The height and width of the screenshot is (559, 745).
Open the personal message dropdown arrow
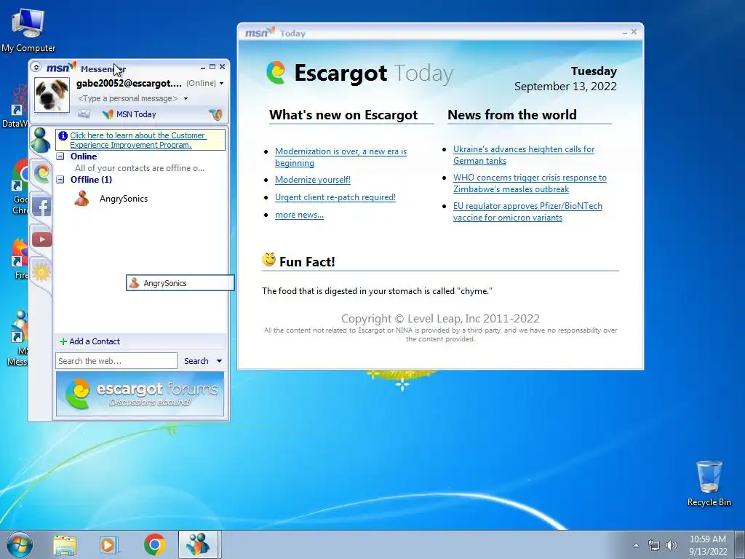(x=186, y=98)
